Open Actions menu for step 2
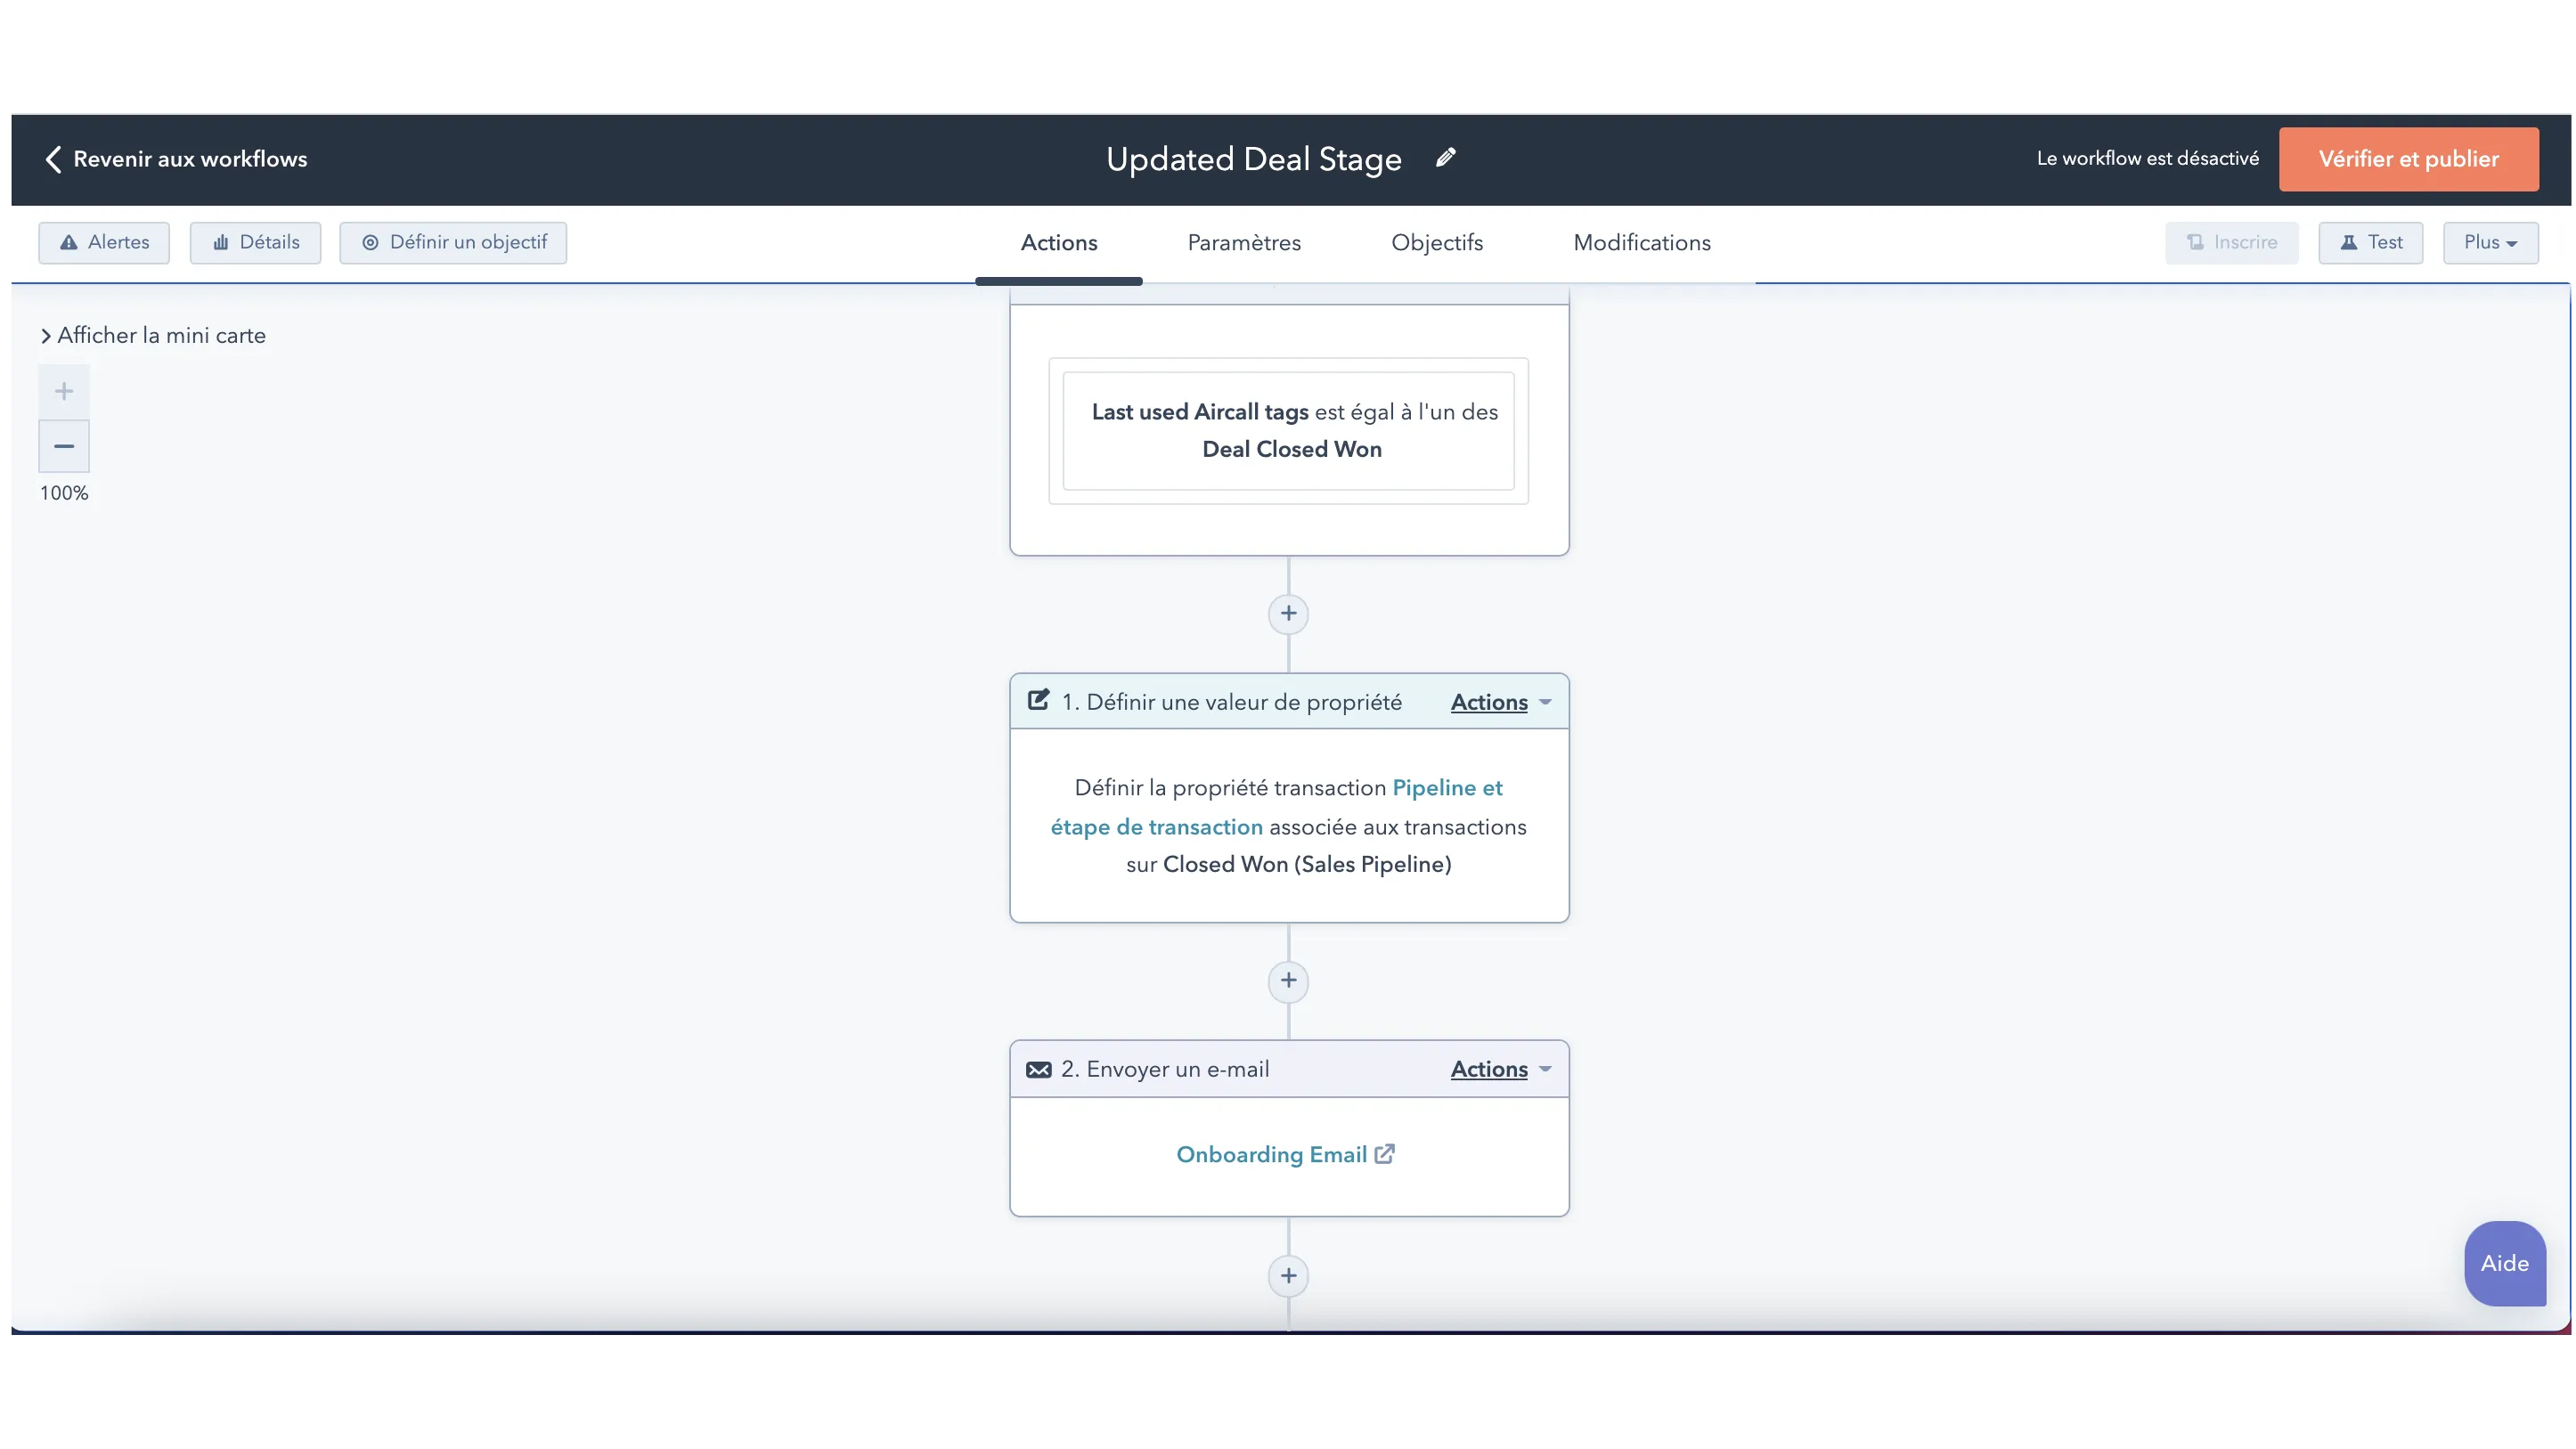Image resolution: width=2576 pixels, height=1449 pixels. tap(1500, 1069)
